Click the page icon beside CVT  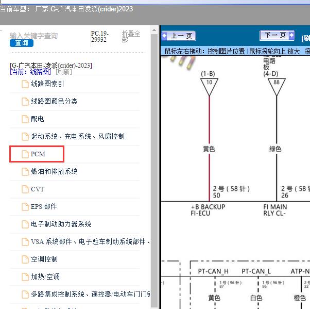(x=25, y=189)
